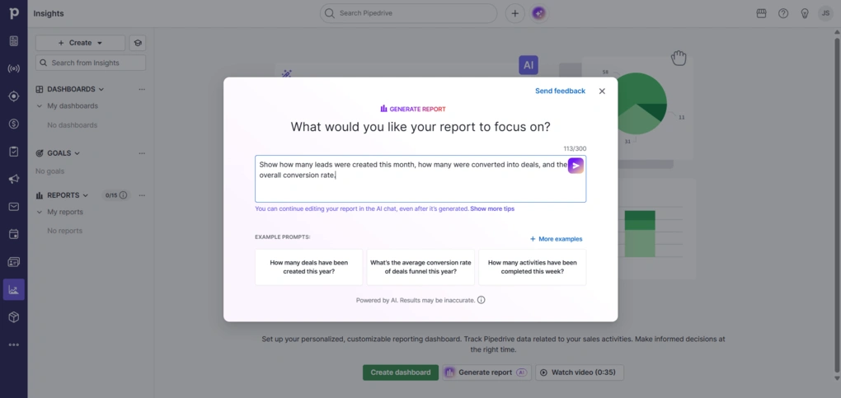Viewport: 841px width, 398px height.
Task: Click the No reports text
Action: tap(65, 231)
